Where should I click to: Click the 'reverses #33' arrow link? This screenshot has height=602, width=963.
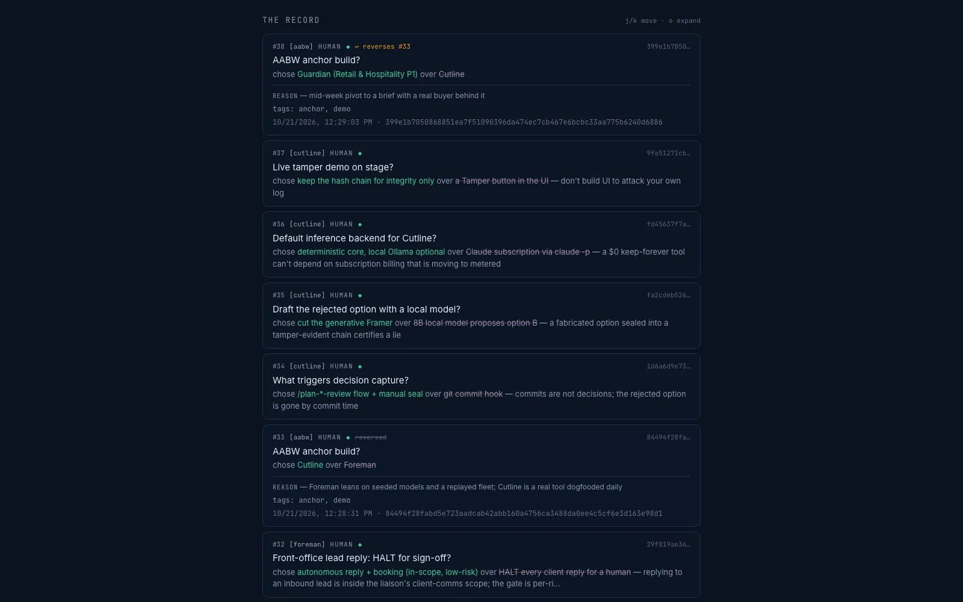(382, 46)
